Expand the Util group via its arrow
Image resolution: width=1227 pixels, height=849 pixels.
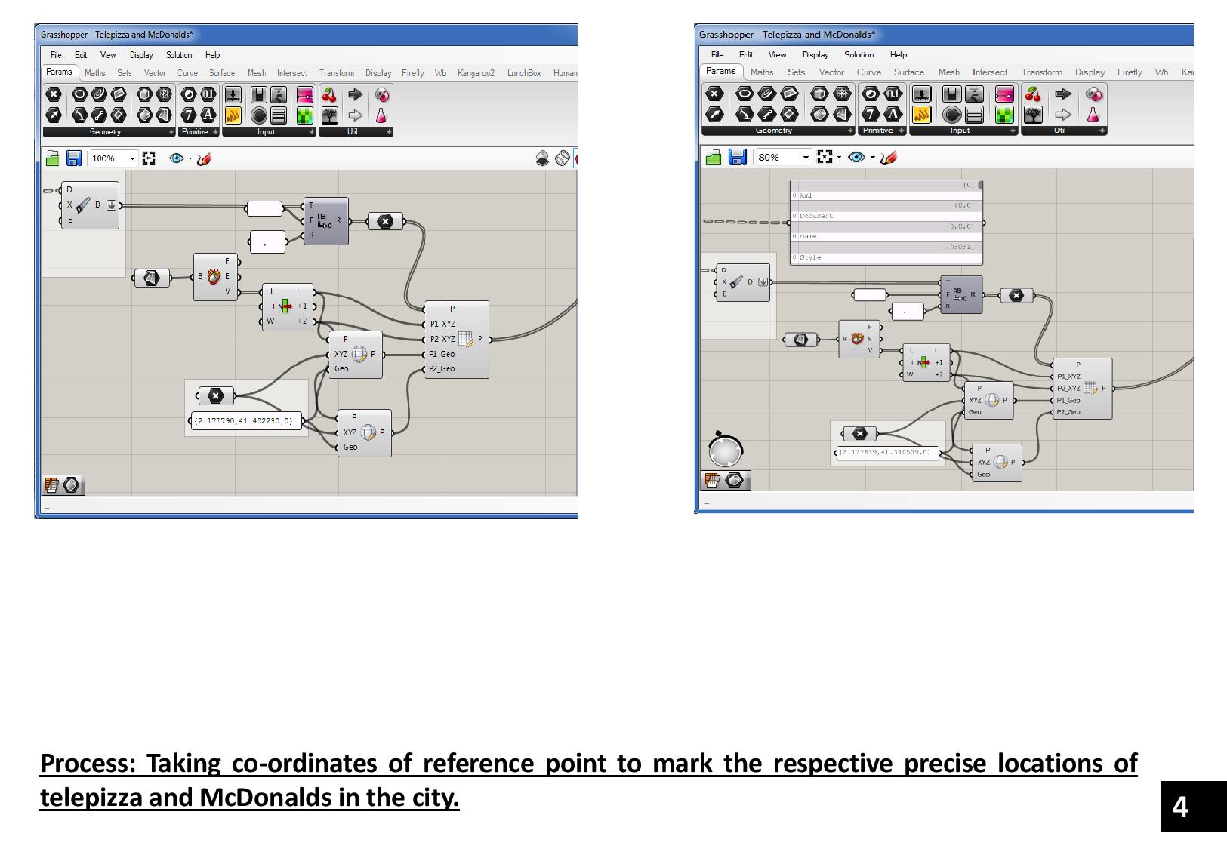pos(389,131)
